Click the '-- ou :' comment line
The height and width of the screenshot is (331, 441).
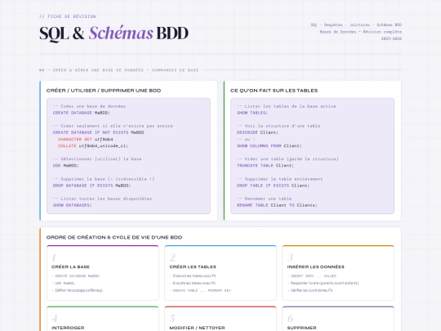[x=246, y=139]
